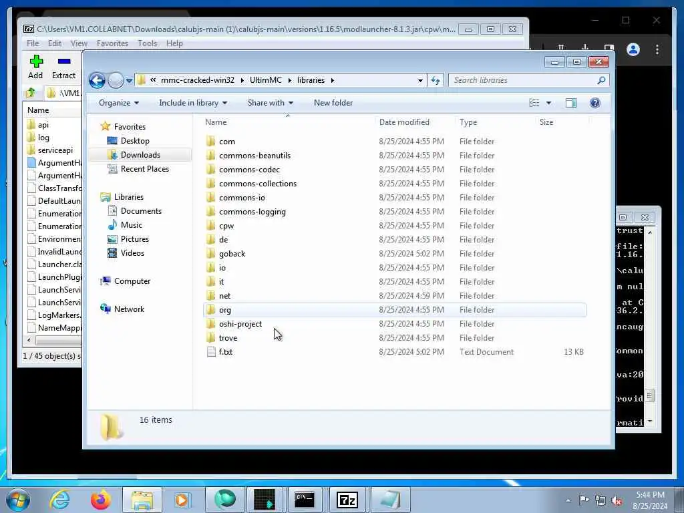Open Explorer recent locations dropdown arrow

pyautogui.click(x=129, y=81)
